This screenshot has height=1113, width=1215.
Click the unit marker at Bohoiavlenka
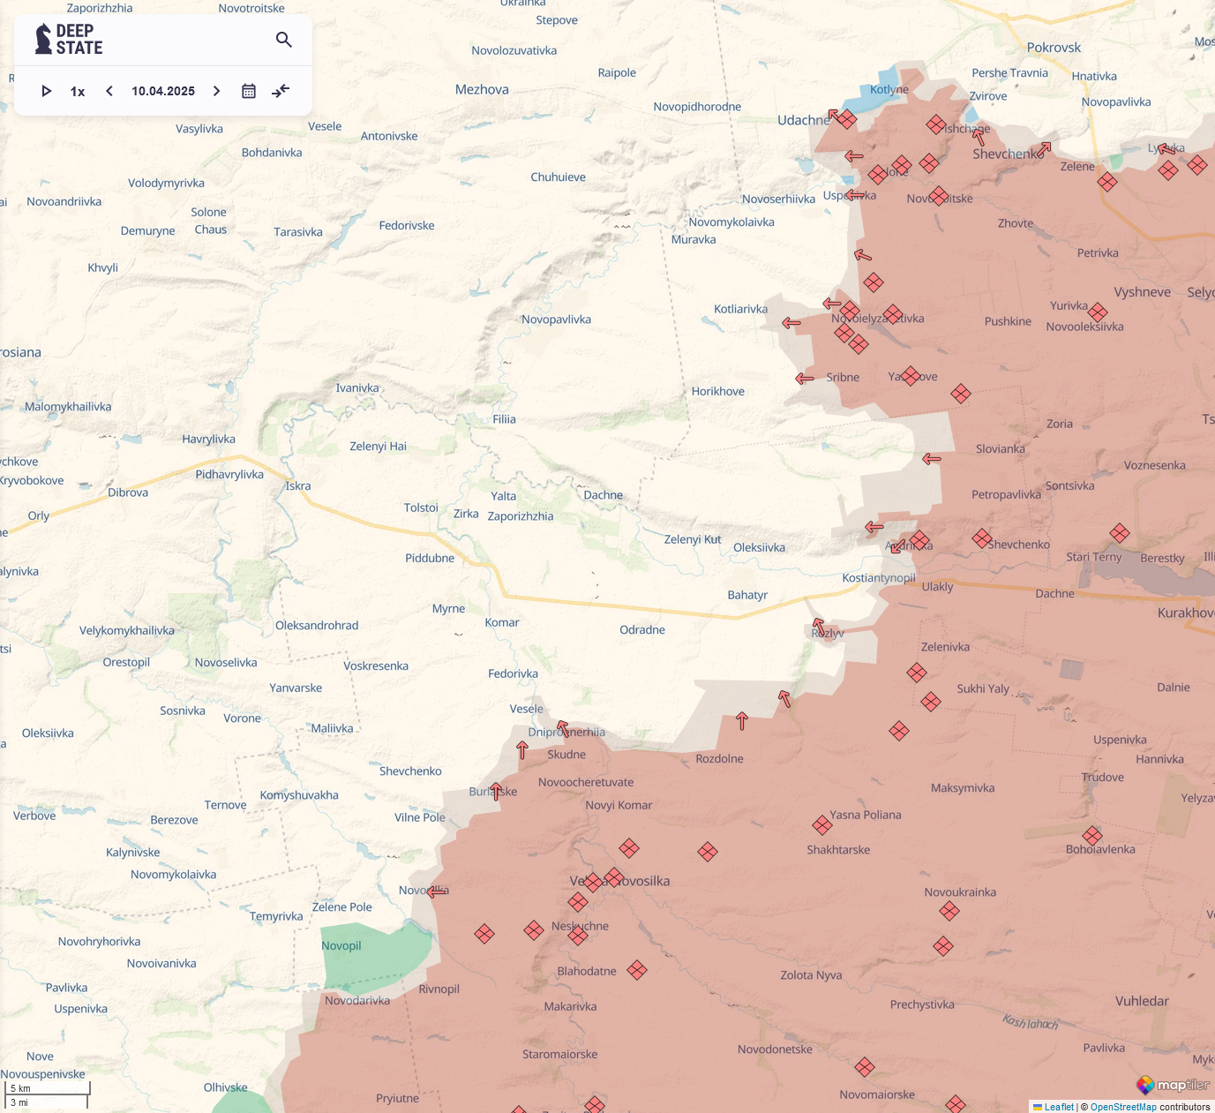[x=1092, y=836]
